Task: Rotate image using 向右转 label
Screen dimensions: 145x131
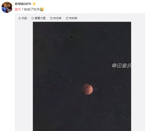Action: 73,18
